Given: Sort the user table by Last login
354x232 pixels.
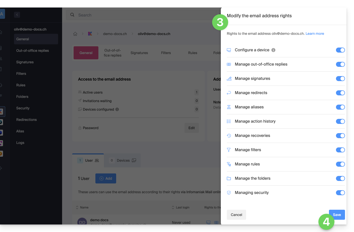Looking at the screenshot, I should click(x=181, y=207).
